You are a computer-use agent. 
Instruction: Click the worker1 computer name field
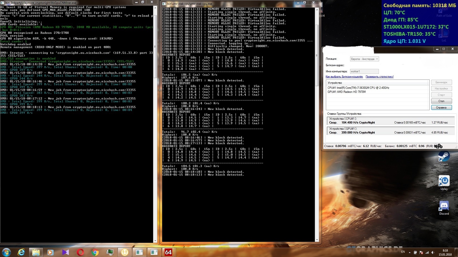point(364,71)
